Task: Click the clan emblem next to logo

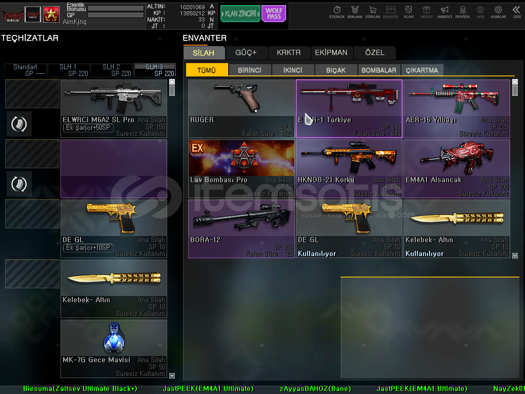Action: 33,14
